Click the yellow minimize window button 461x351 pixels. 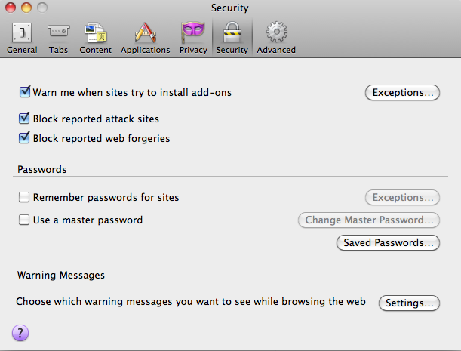tap(26, 8)
